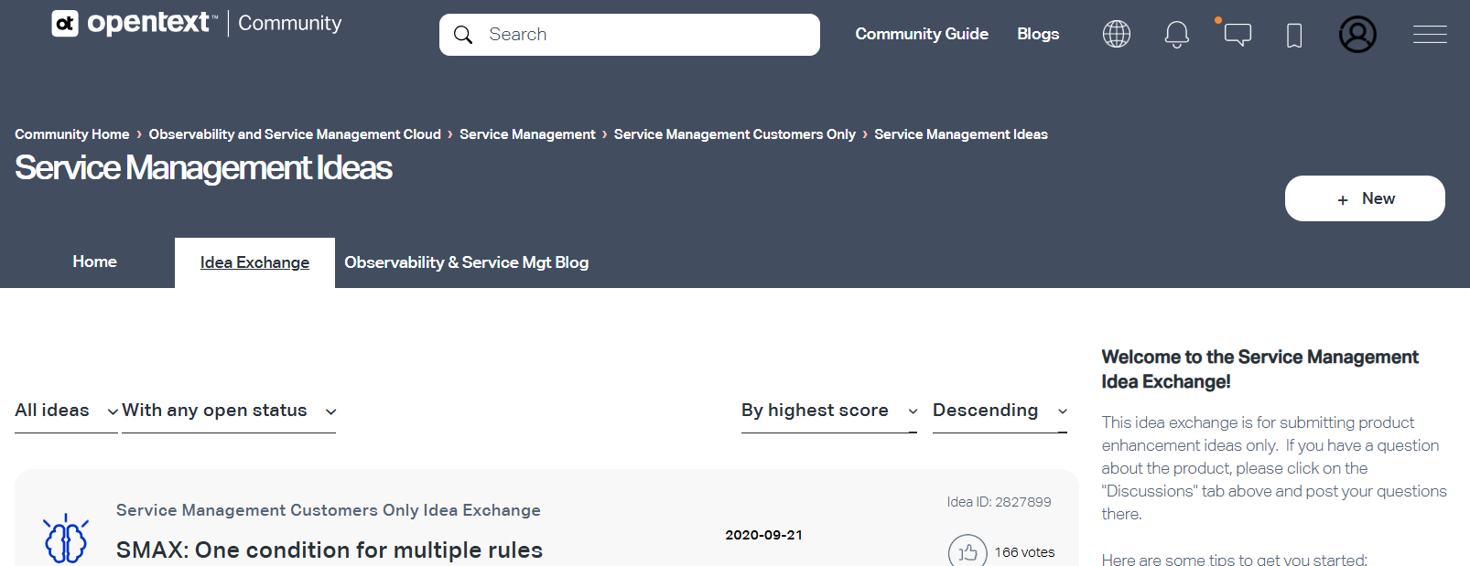Go to Community Home breadcrumb
Viewport: 1470px width, 566px height.
click(x=72, y=134)
